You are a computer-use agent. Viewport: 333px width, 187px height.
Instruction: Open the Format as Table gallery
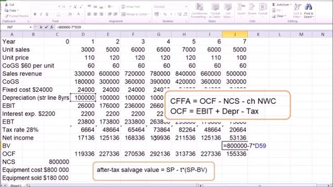[x=215, y=10]
